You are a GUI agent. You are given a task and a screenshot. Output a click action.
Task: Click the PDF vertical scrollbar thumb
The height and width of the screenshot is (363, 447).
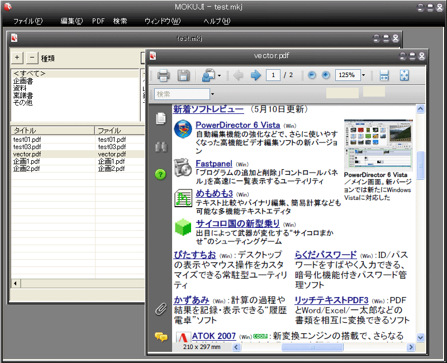pos(421,165)
